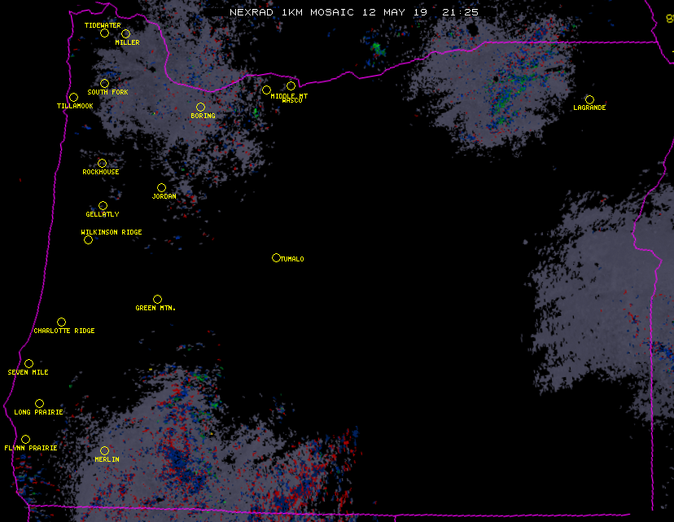Image resolution: width=674 pixels, height=522 pixels.
Task: Select the Flynn Prairie station marker
Action: (25, 440)
